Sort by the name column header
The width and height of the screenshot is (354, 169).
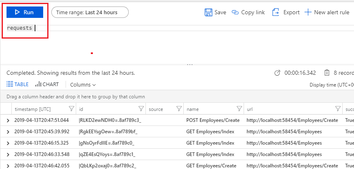[x=193, y=109]
